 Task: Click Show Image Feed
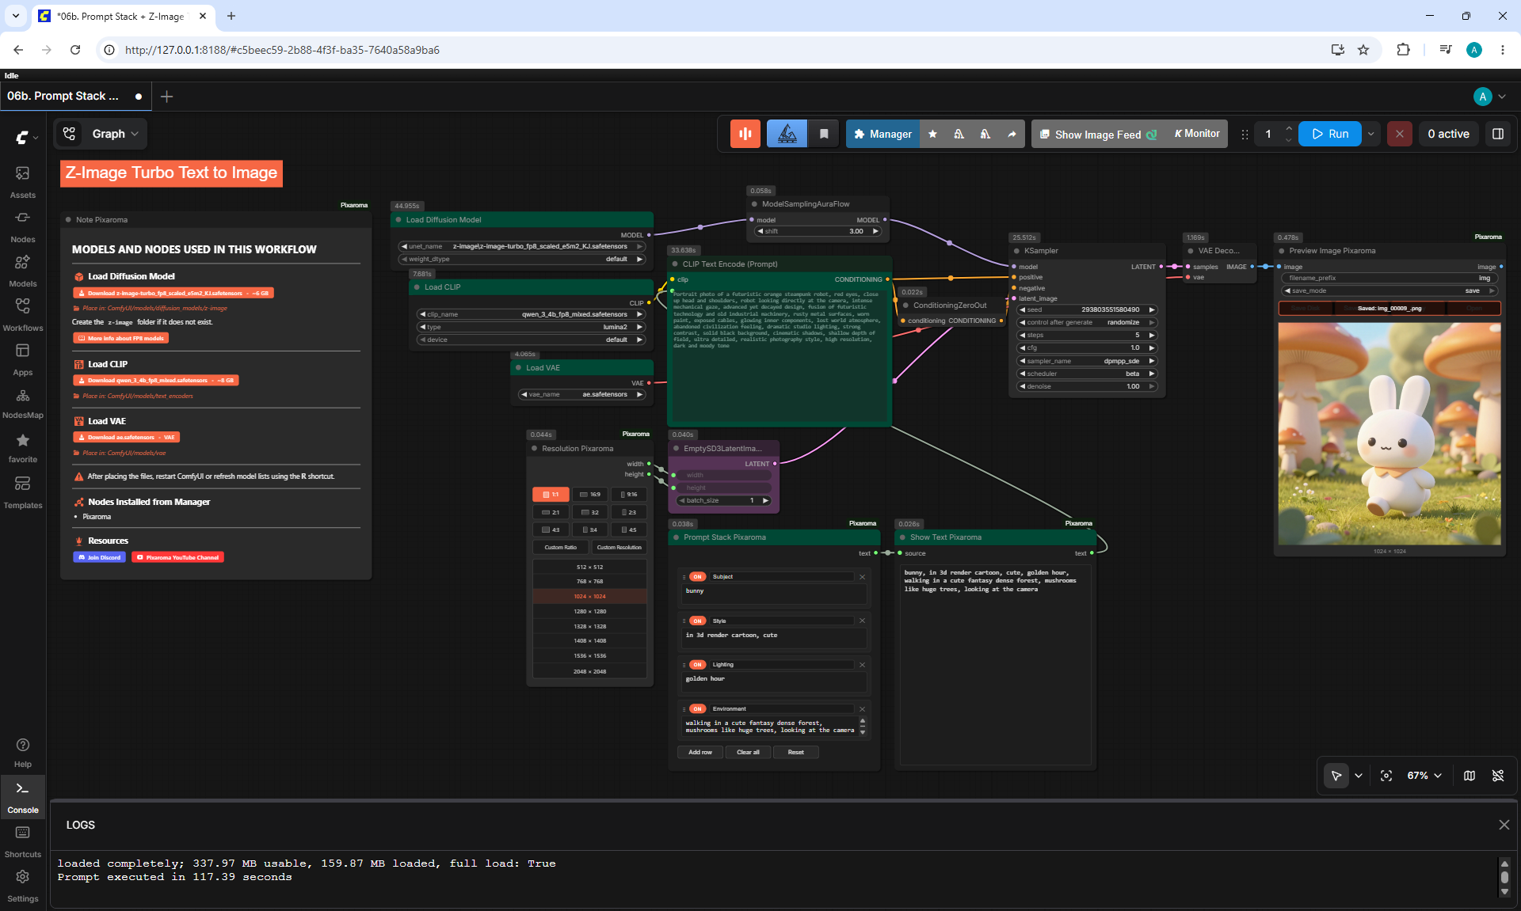[x=1098, y=135]
